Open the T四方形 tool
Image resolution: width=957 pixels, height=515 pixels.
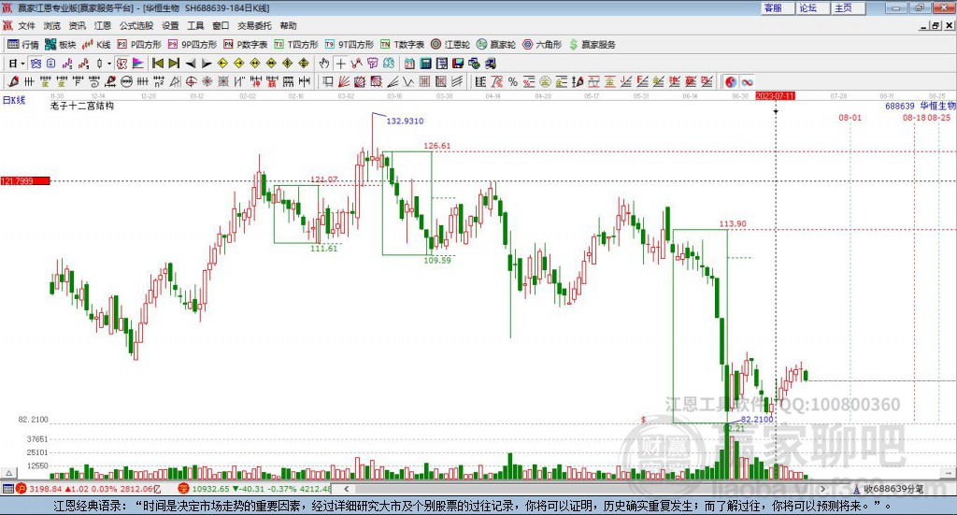tap(296, 45)
